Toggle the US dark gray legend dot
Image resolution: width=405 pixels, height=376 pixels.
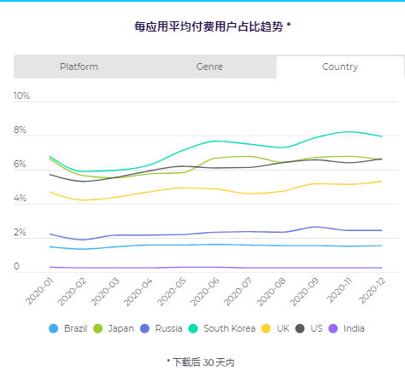click(x=300, y=328)
